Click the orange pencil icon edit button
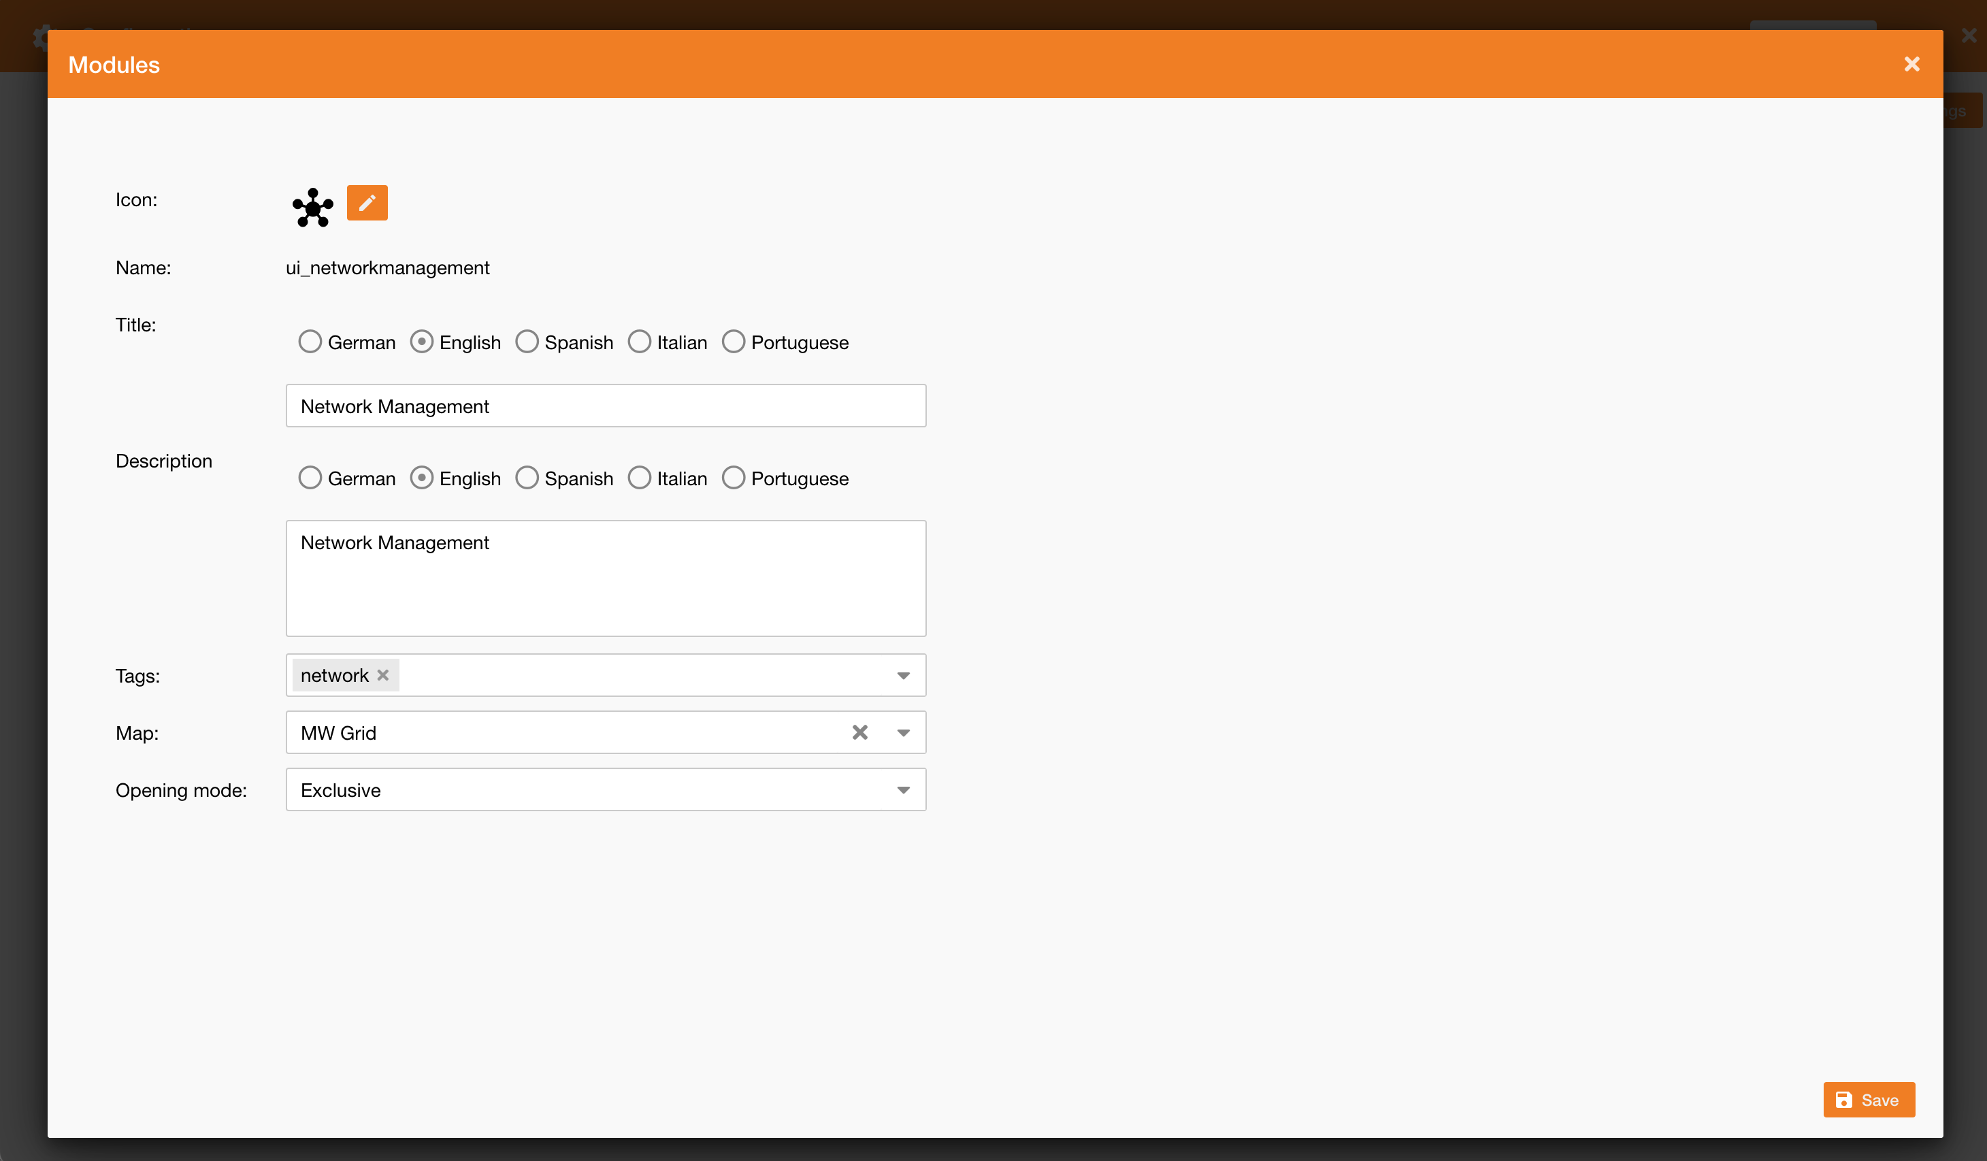This screenshot has height=1161, width=1987. coord(367,203)
